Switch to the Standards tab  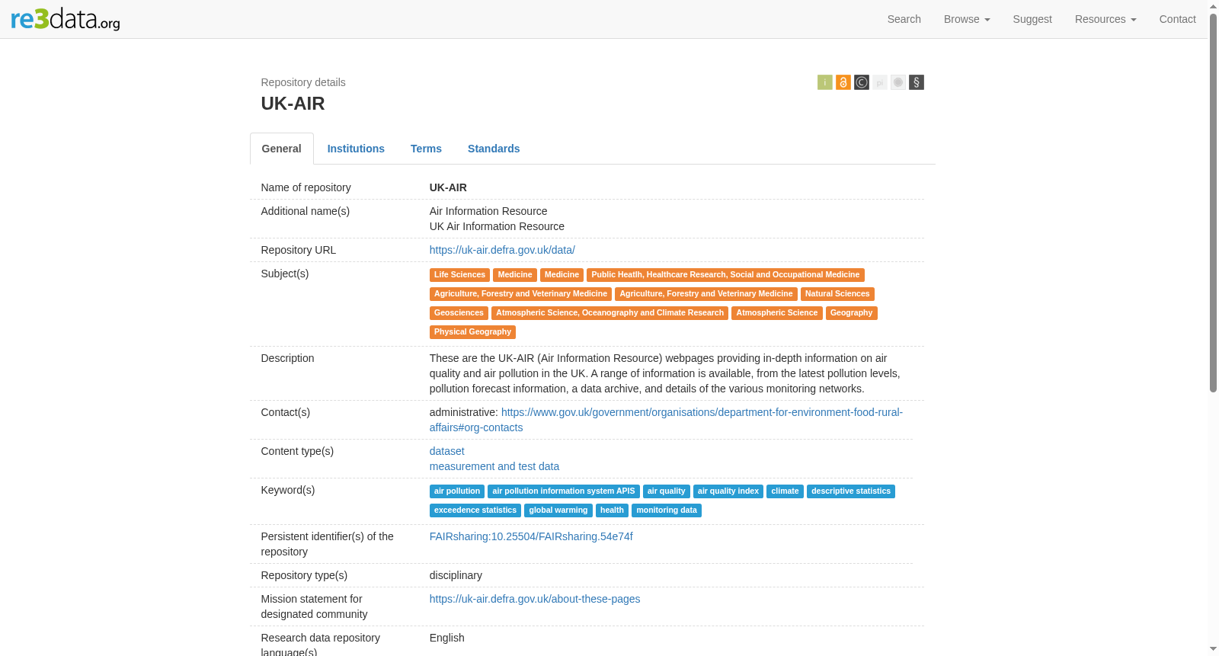point(494,149)
